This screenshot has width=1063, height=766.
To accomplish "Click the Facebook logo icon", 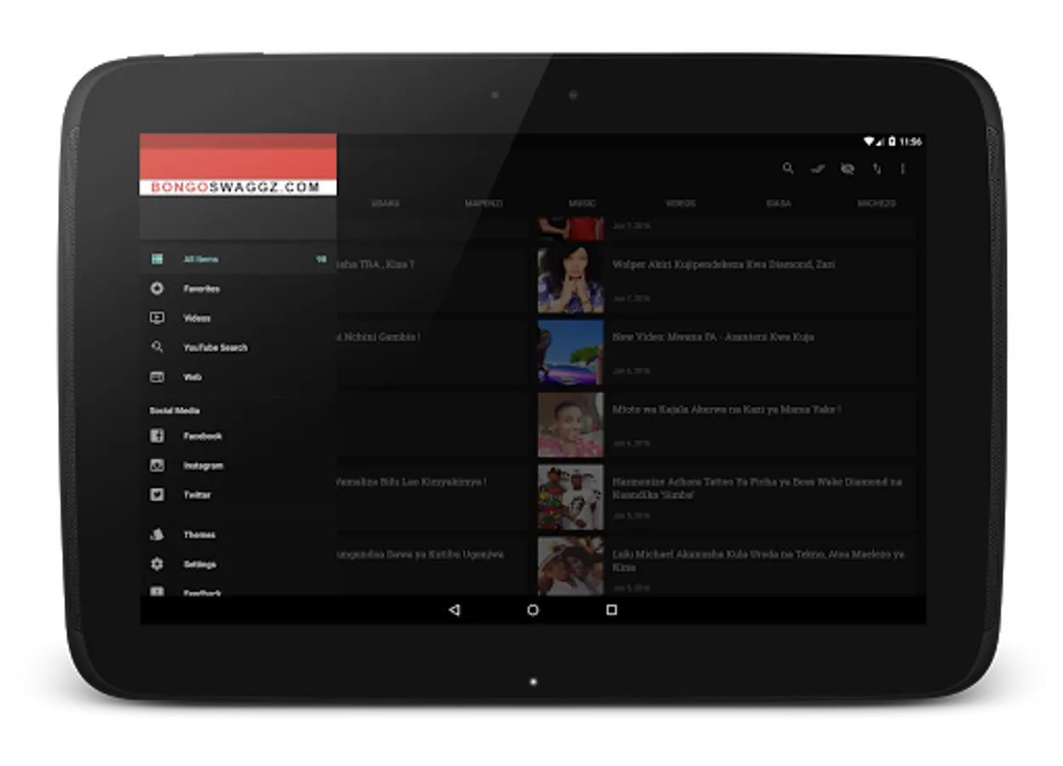I will (157, 436).
